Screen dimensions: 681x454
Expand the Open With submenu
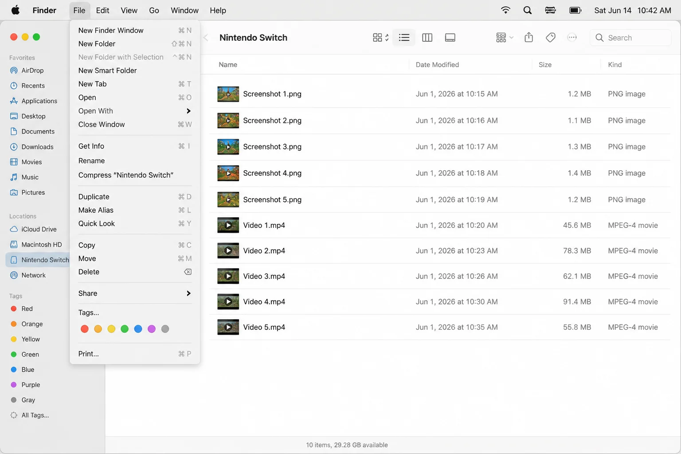coord(135,111)
